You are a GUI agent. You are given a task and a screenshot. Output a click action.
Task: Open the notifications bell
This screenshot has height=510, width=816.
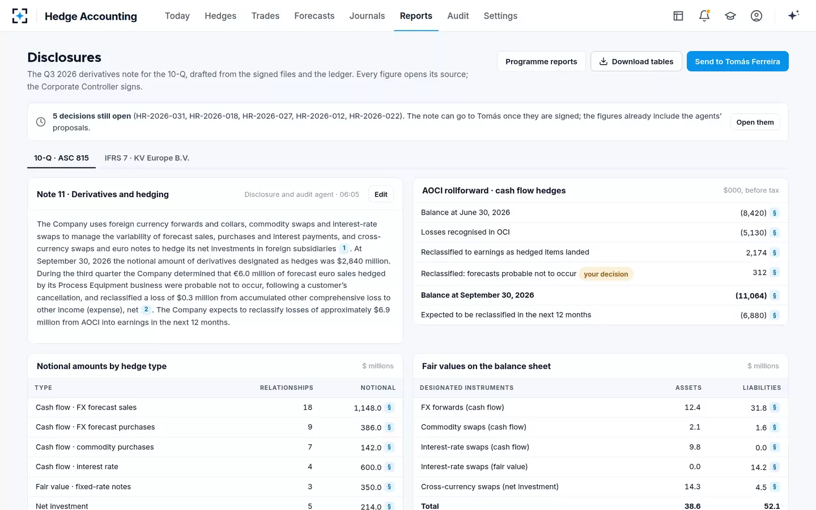click(x=704, y=16)
